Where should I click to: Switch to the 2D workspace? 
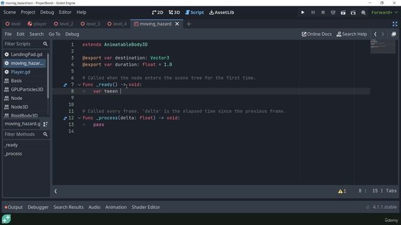click(157, 12)
